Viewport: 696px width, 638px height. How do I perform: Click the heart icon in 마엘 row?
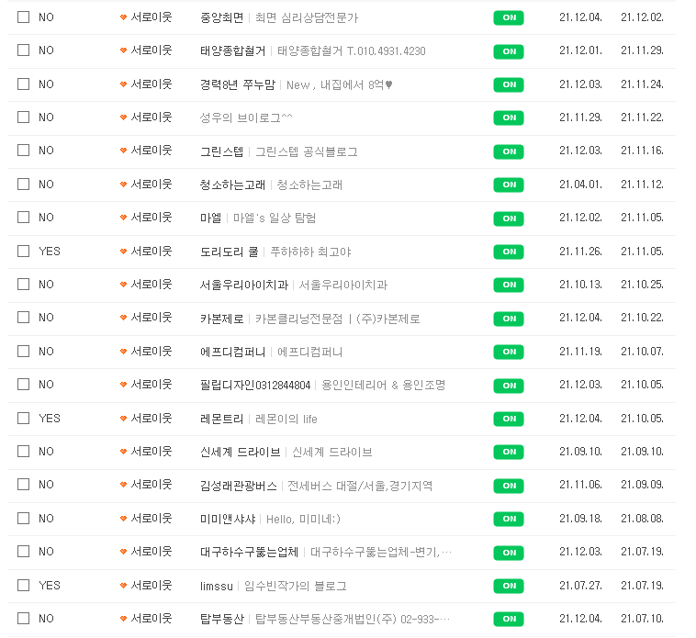click(x=123, y=218)
